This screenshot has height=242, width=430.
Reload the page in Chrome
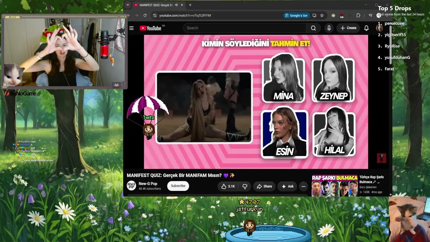click(x=145, y=15)
